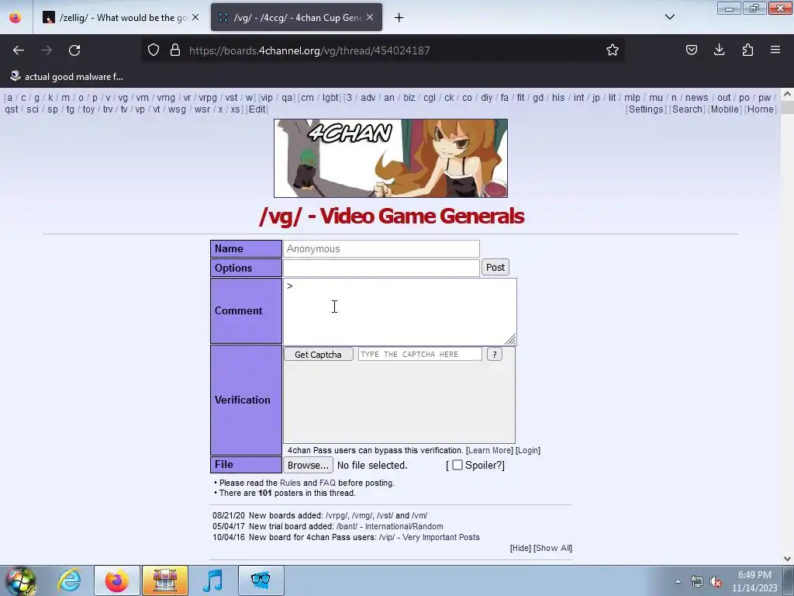The height and width of the screenshot is (596, 794).
Task: Focus the Options text field
Action: (x=381, y=268)
